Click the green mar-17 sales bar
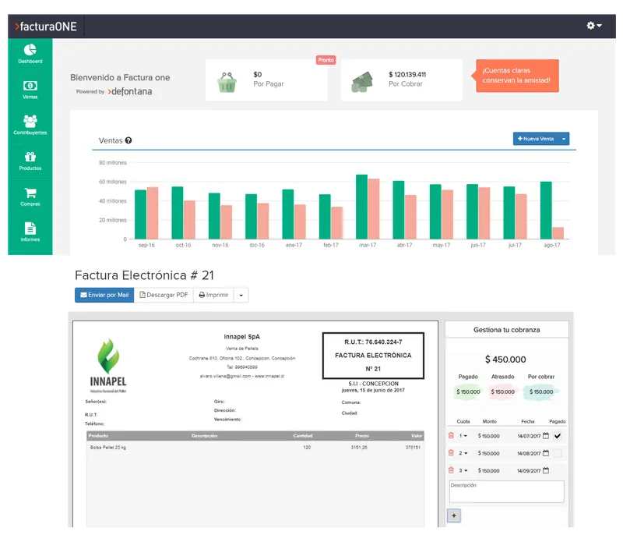623x535 pixels. (361, 207)
